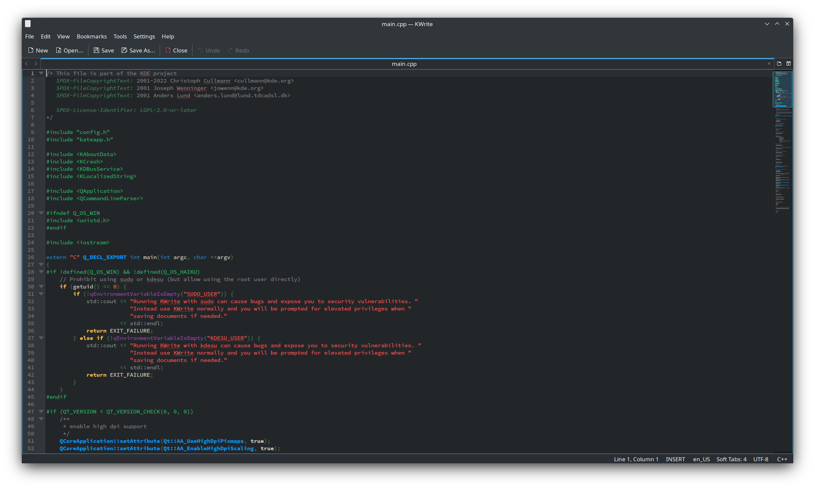Click Line 1, Column 1 in status bar
The image size is (815, 489).
click(x=636, y=459)
